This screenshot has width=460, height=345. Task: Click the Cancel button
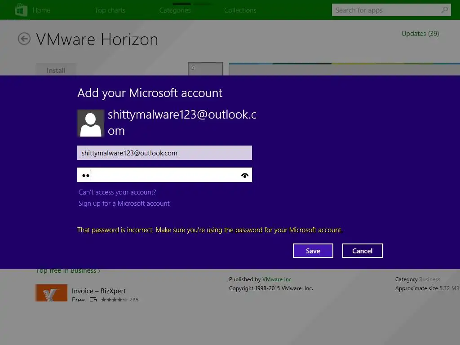point(363,251)
